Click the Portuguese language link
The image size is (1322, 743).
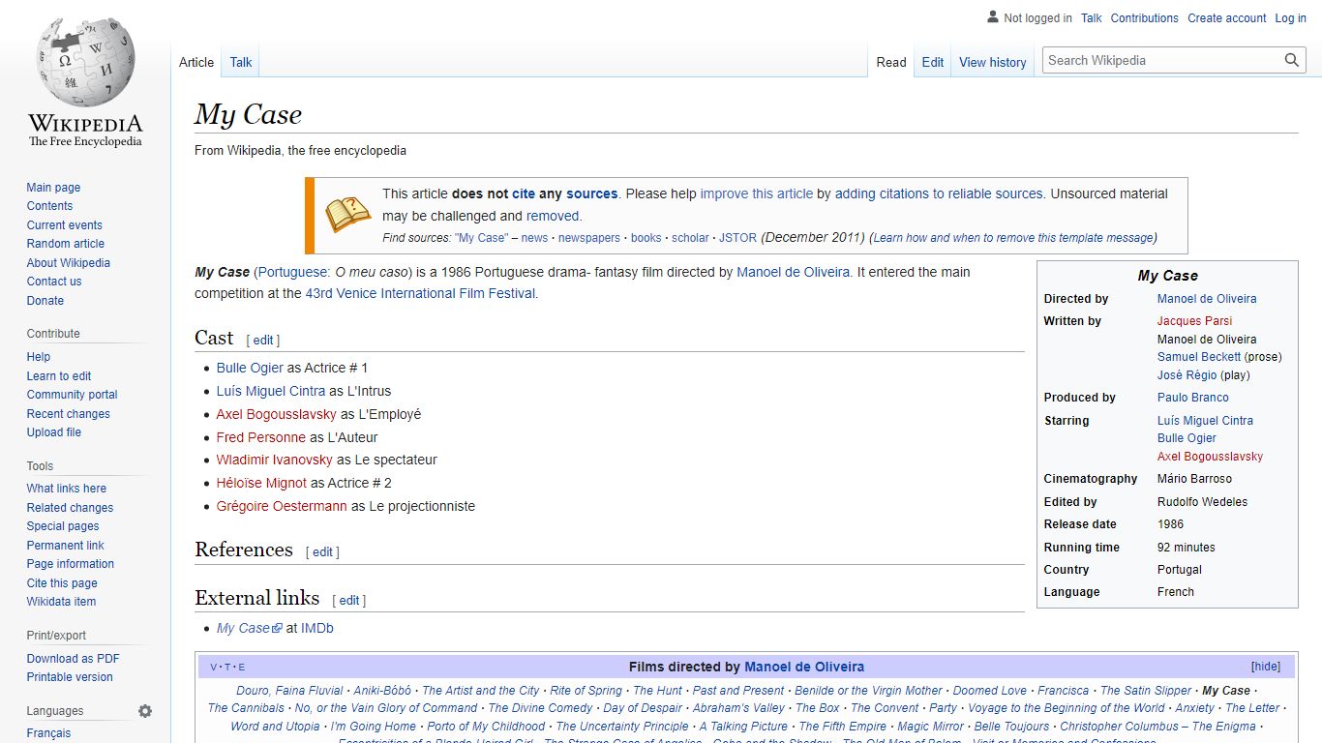[294, 272]
